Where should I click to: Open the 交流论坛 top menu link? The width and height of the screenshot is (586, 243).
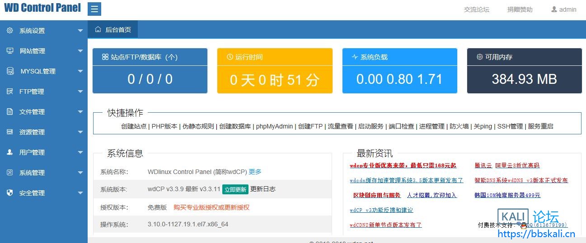pyautogui.click(x=477, y=9)
